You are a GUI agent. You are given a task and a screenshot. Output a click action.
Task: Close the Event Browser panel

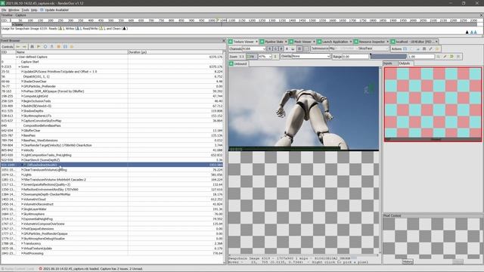pos(224,41)
